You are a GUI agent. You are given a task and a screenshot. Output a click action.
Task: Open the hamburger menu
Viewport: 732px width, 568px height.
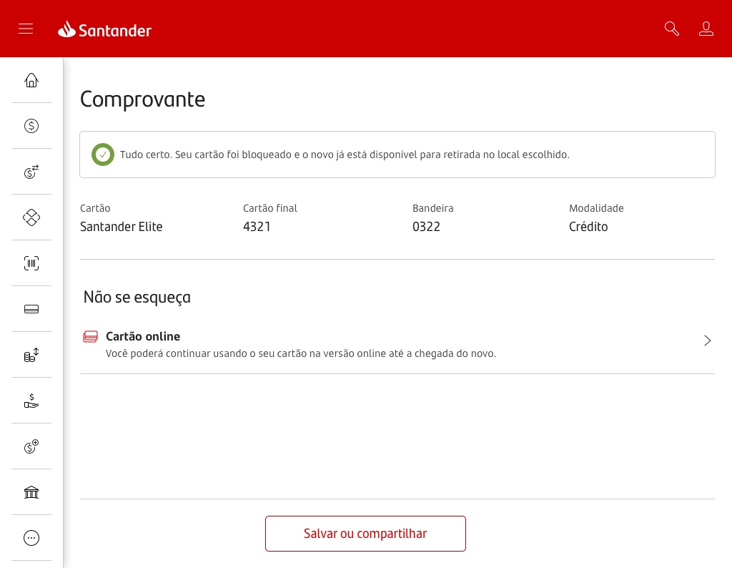pyautogui.click(x=26, y=29)
